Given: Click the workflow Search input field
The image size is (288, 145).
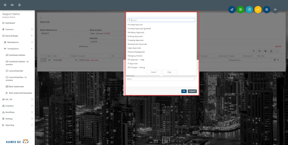Looking at the screenshot, I should coord(162,20).
